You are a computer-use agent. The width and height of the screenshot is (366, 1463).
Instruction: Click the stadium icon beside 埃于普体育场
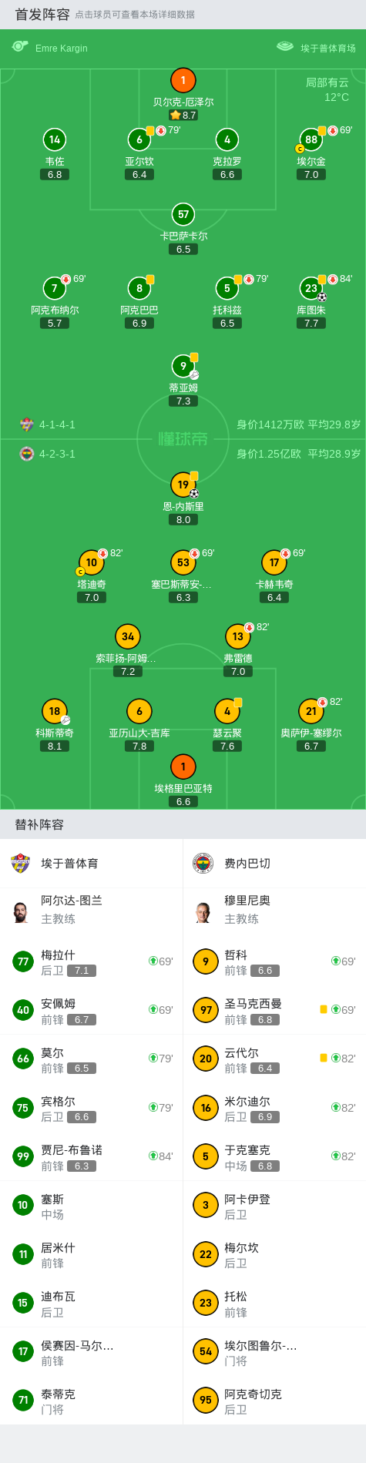[285, 46]
